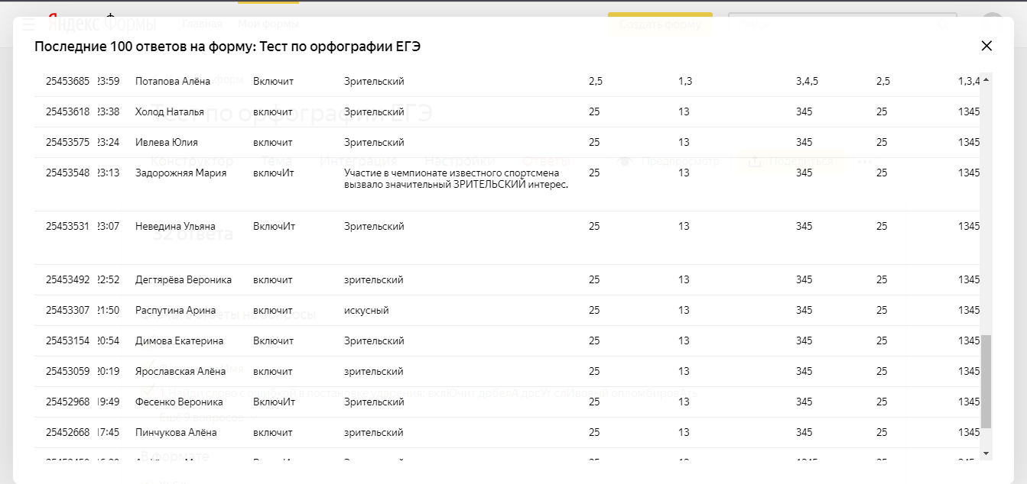1027x484 pixels.
Task: Click response ID 25453575
Action: pyautogui.click(x=67, y=143)
